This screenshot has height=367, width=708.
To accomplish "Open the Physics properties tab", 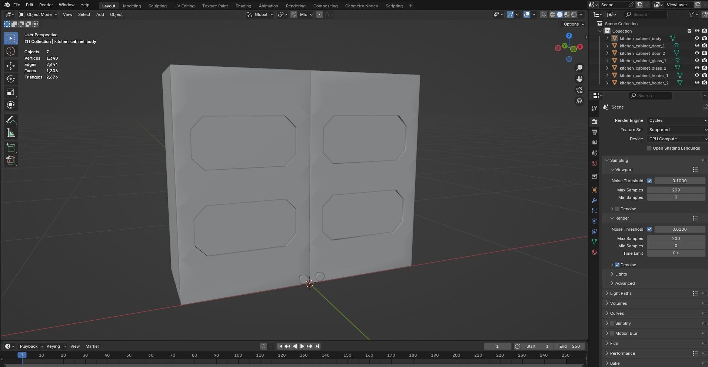I will (x=594, y=221).
